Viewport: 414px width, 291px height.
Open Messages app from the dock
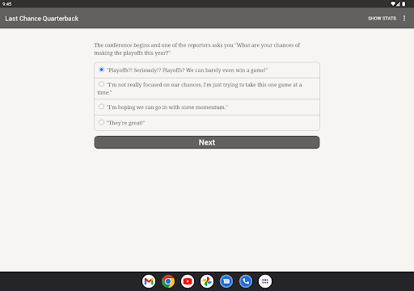point(226,281)
